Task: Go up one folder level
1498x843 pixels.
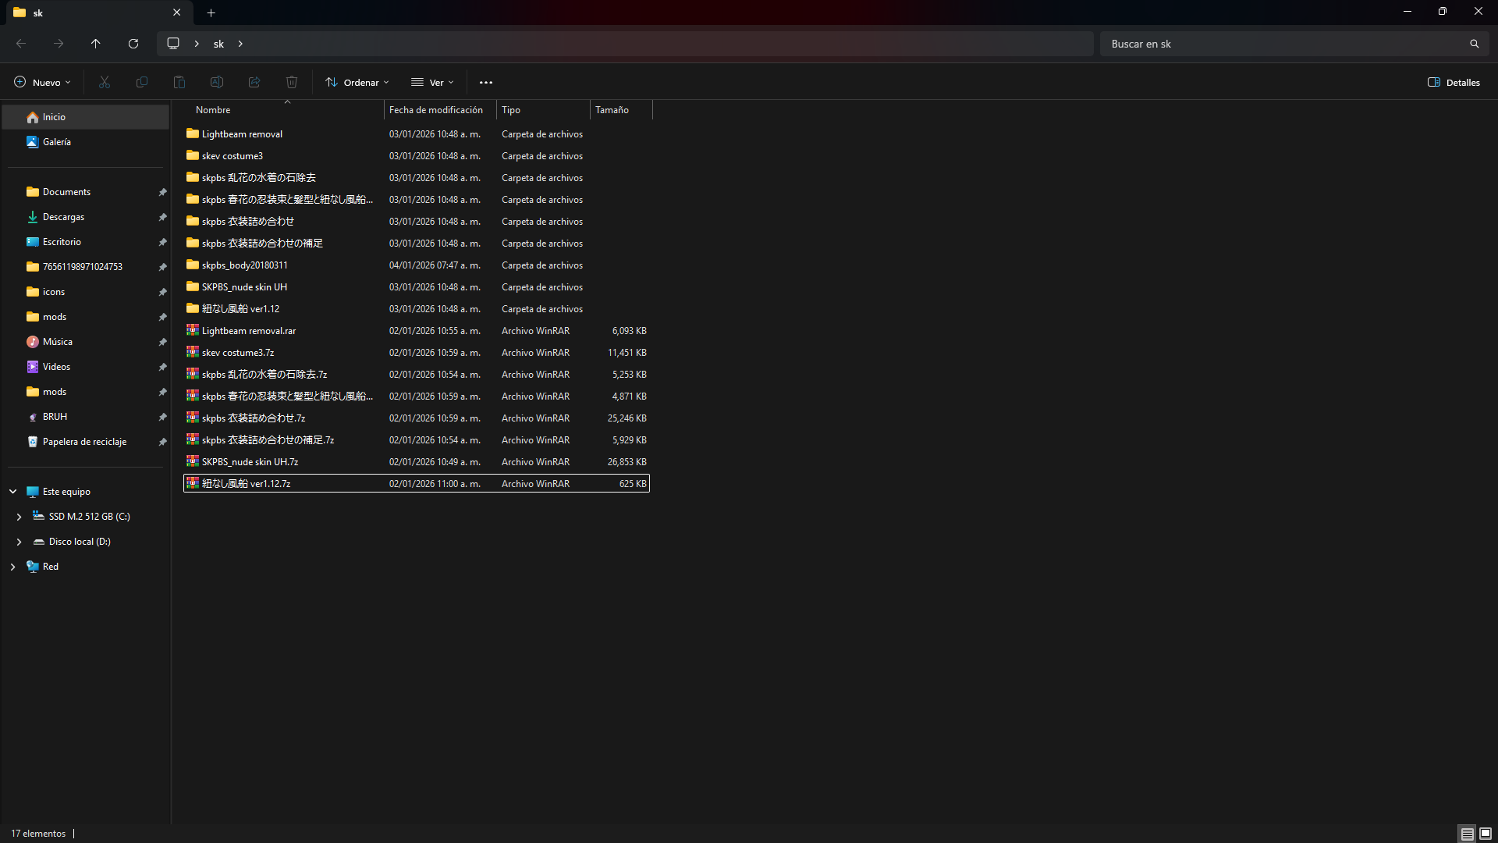Action: click(x=96, y=44)
